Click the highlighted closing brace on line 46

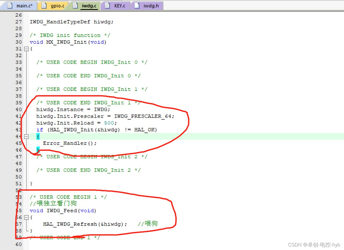point(38,150)
